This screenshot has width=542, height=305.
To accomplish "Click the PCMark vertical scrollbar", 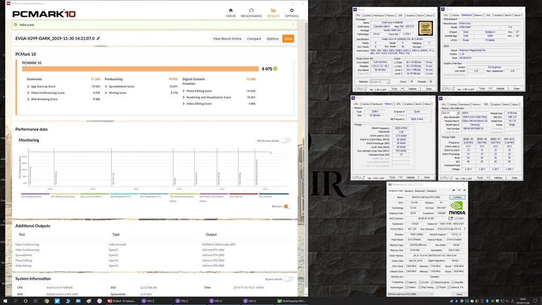I will click(x=306, y=156).
